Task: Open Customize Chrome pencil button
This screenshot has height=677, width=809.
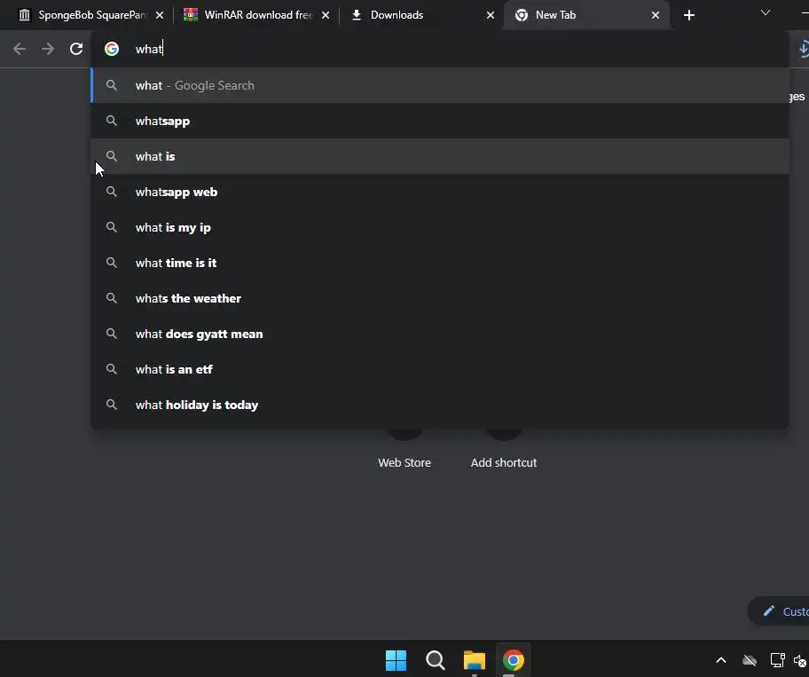Action: coord(779,611)
